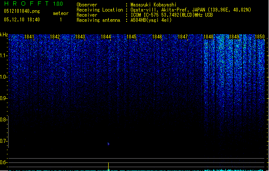The width and height of the screenshot is (269, 171).
Task: Click the 1846 time marker
Action: pyautogui.click(x=157, y=37)
